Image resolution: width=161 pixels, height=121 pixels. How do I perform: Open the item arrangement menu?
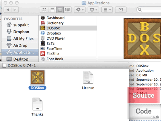(x=107, y=10)
